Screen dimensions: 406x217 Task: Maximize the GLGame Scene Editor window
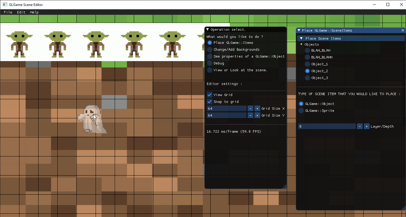click(x=388, y=4)
